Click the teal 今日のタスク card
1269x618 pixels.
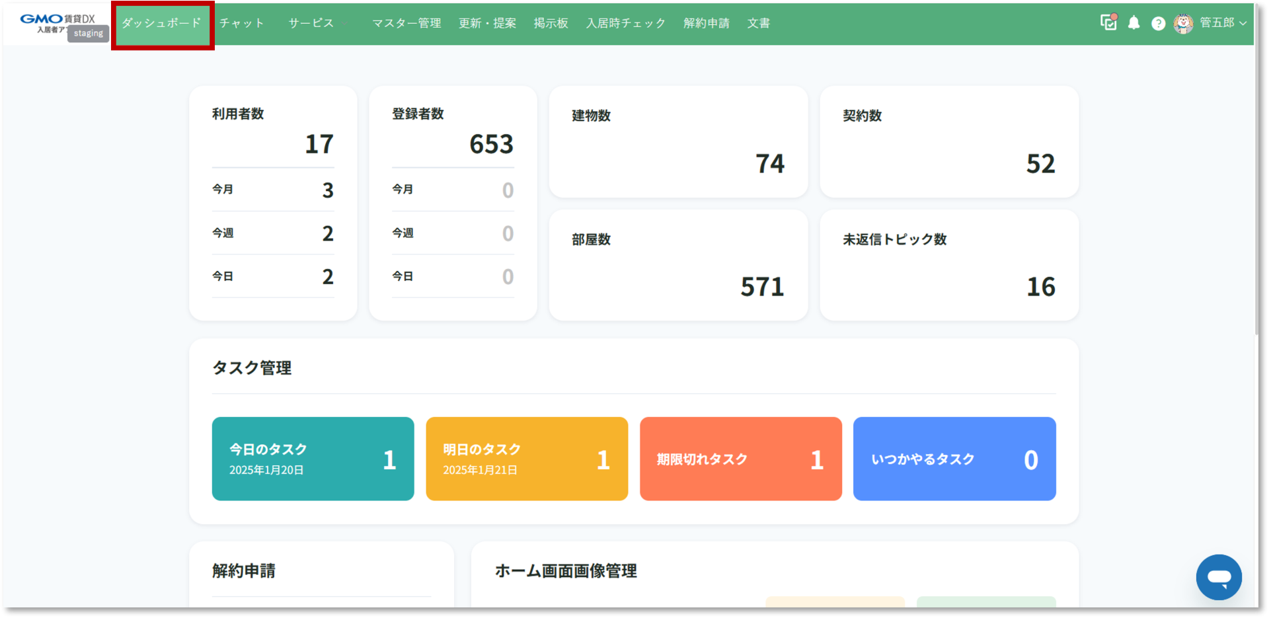[x=313, y=459]
